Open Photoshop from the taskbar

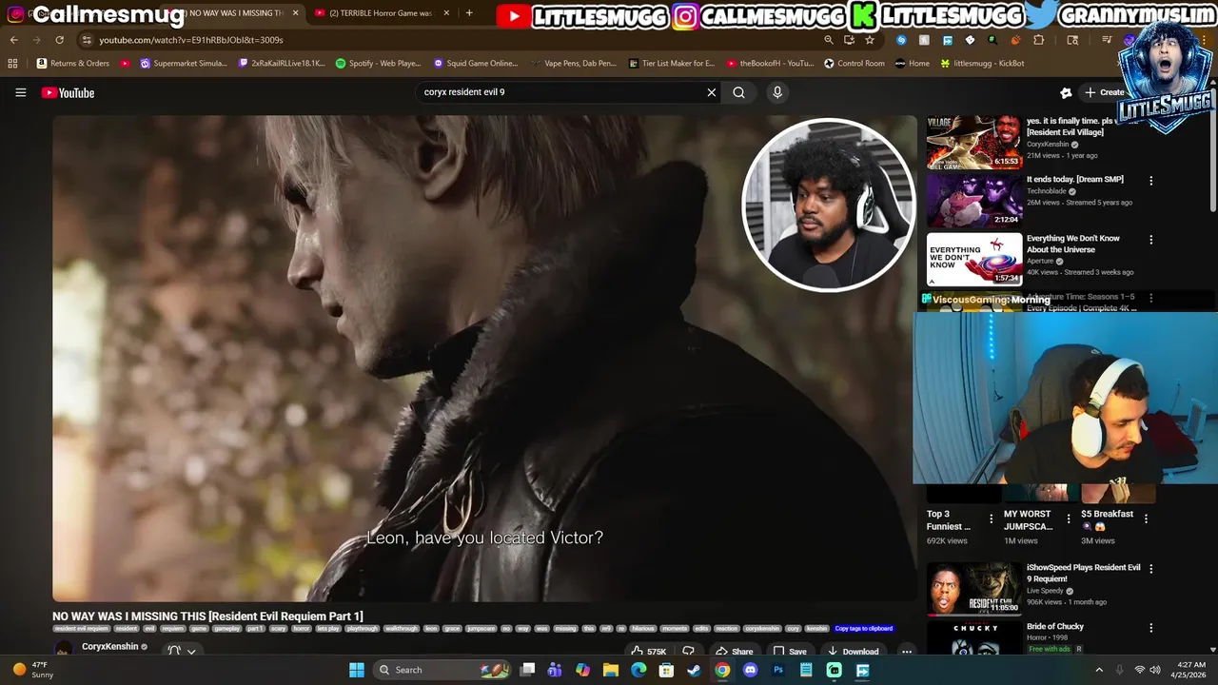pyautogui.click(x=777, y=670)
